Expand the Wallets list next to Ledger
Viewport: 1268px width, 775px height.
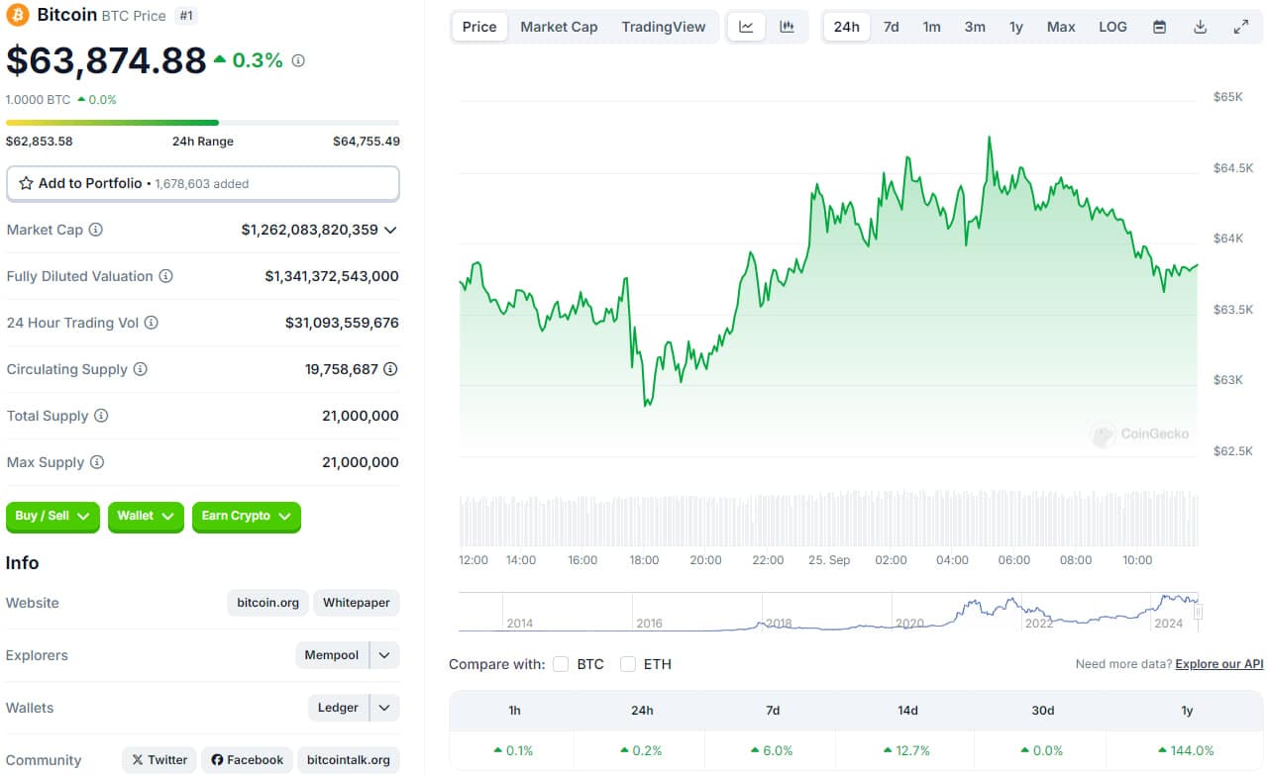384,708
